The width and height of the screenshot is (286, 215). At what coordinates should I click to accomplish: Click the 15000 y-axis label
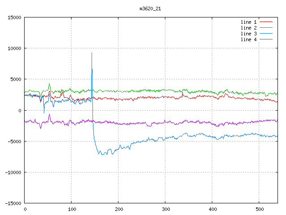pyautogui.click(x=14, y=17)
